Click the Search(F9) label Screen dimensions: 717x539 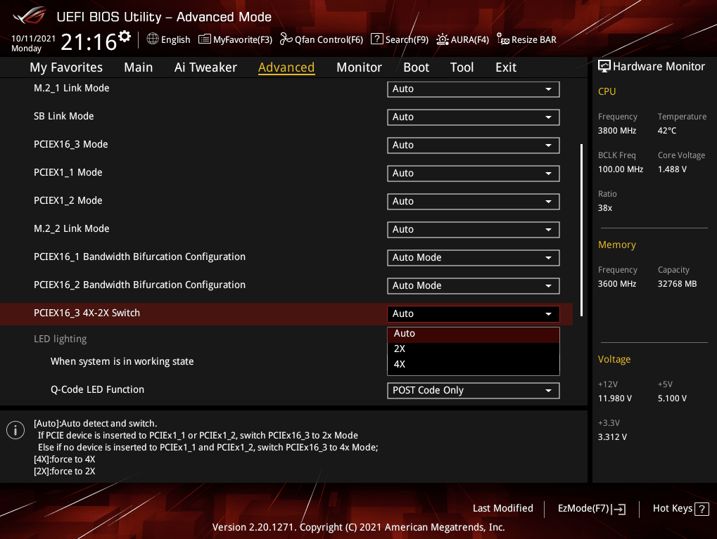click(x=407, y=40)
